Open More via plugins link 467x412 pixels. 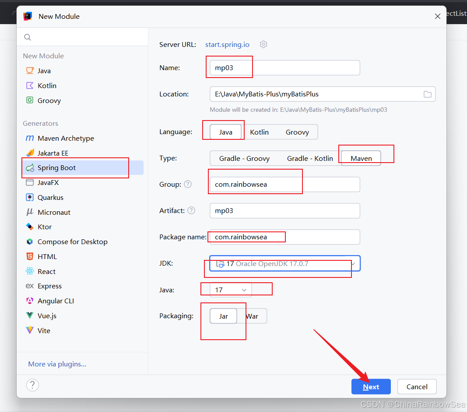tap(57, 364)
